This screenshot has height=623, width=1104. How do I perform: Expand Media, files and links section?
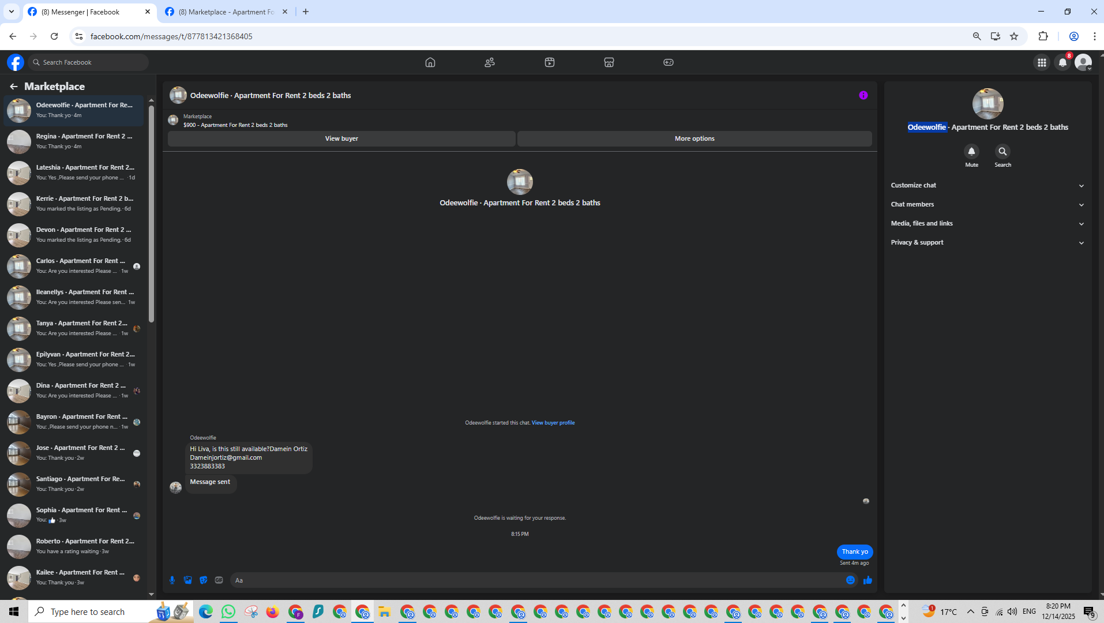pyautogui.click(x=987, y=223)
